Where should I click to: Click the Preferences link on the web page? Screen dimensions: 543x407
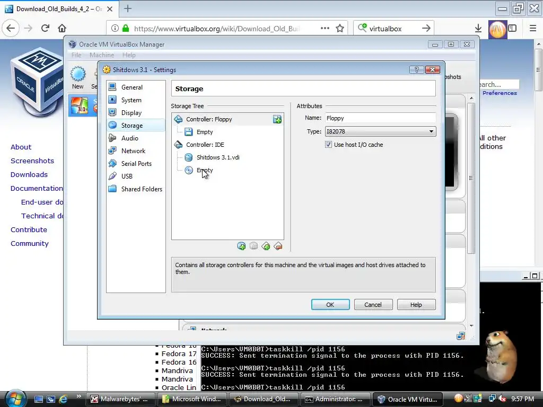coord(500,93)
